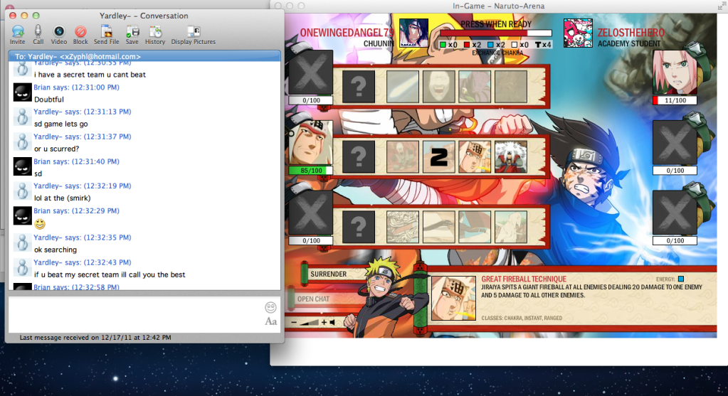Toggle Display Pictures in the conversation

[x=193, y=32]
